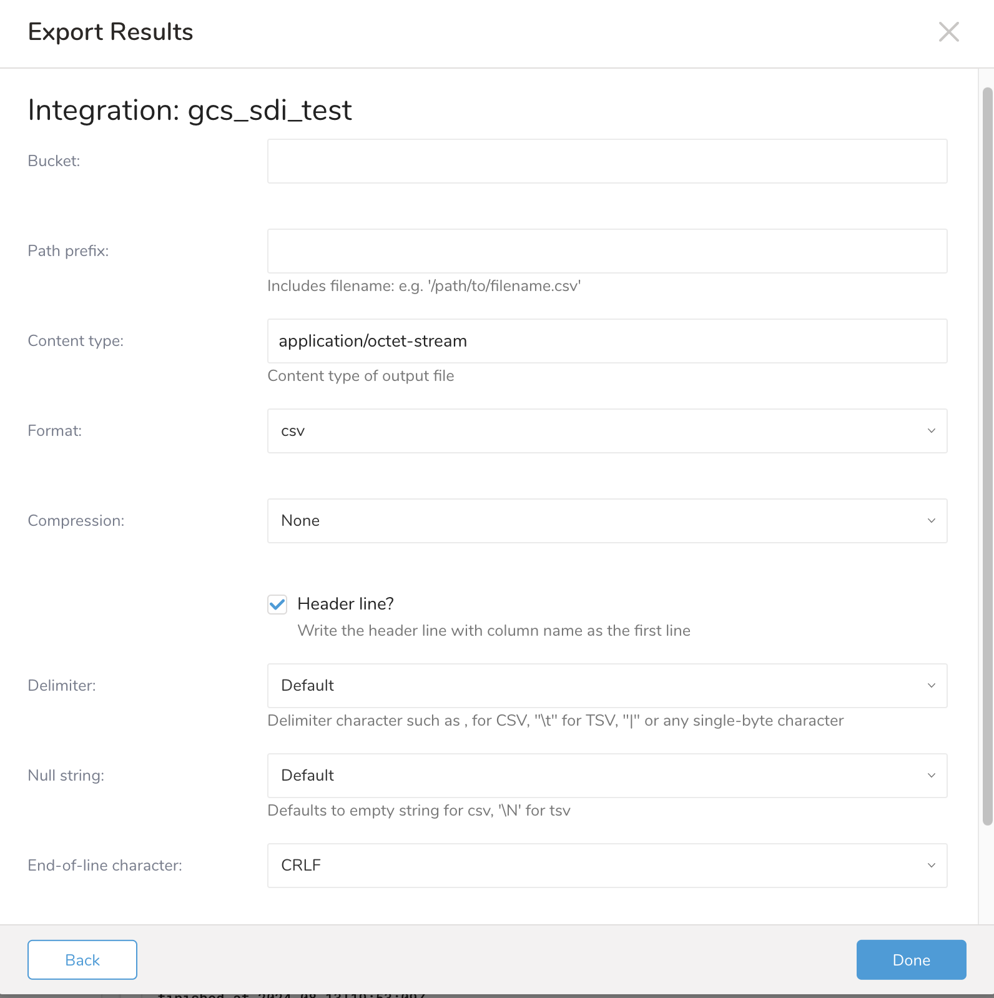Click the chevron arrow in Compression field
The image size is (994, 998).
[931, 521]
